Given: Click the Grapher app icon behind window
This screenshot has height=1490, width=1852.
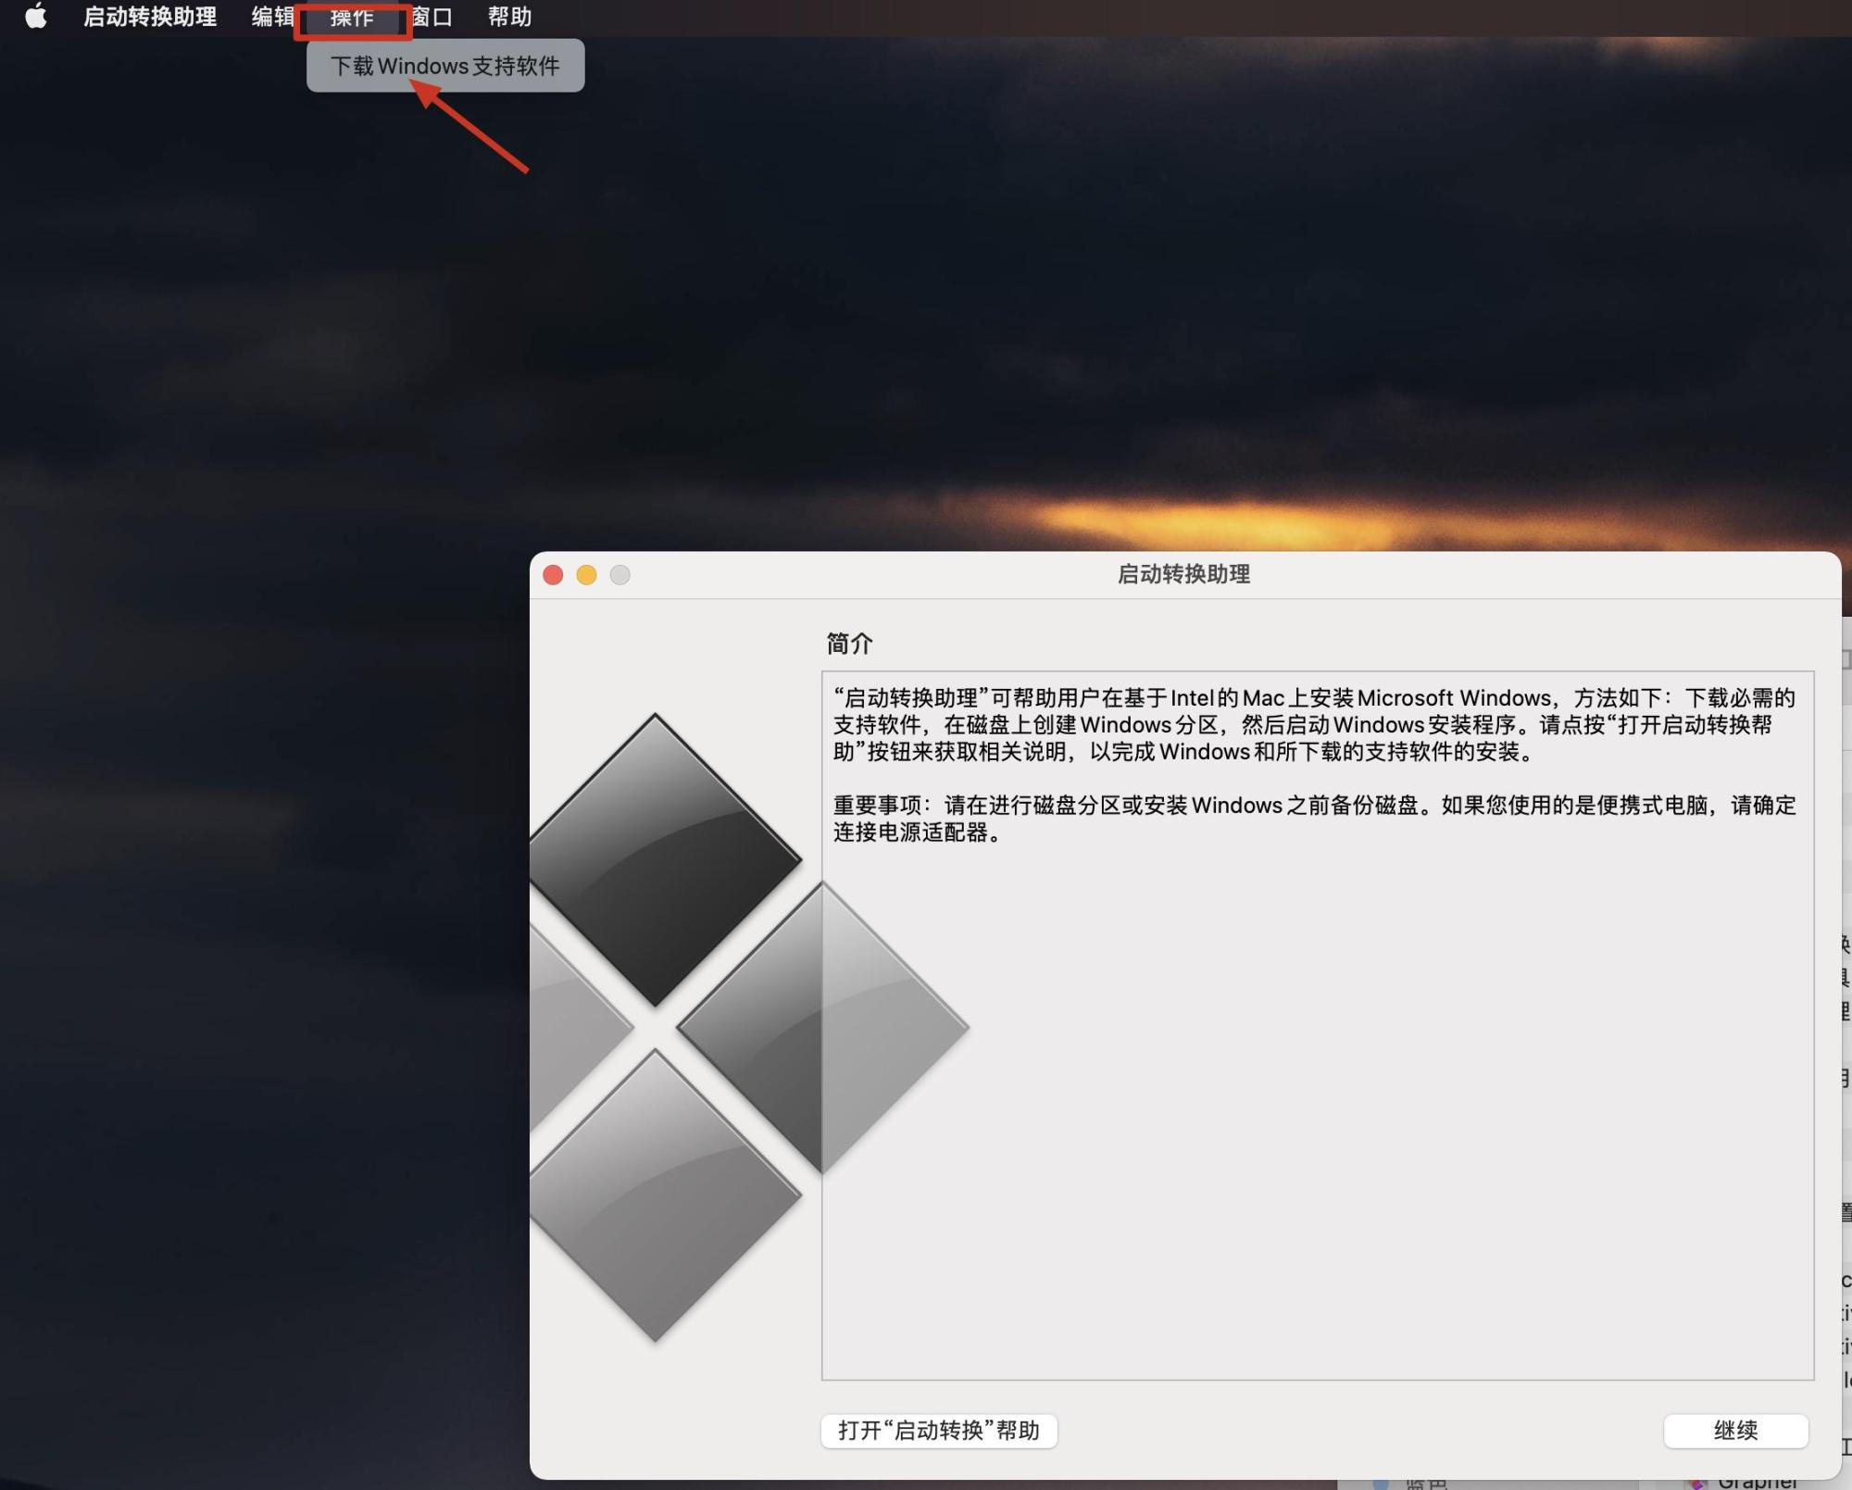Looking at the screenshot, I should tap(1696, 1484).
